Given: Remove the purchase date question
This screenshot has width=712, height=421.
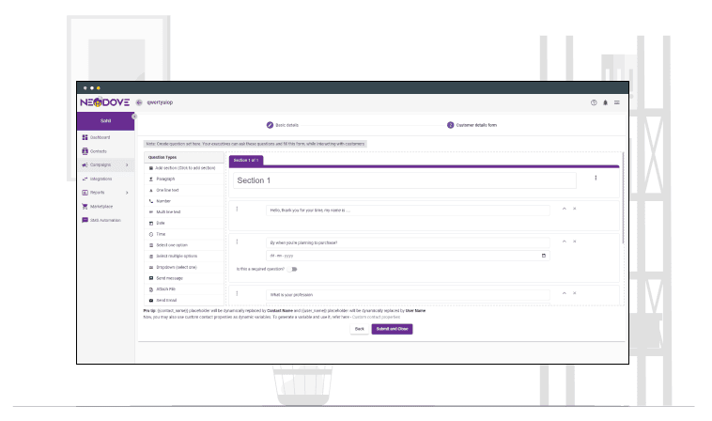Looking at the screenshot, I should pyautogui.click(x=575, y=242).
